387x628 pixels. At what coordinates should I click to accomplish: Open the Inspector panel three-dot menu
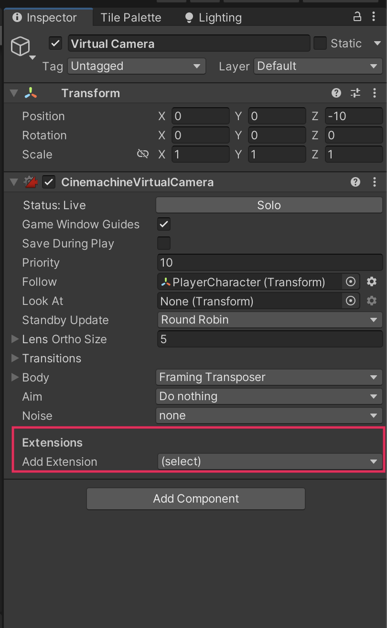[x=374, y=17]
